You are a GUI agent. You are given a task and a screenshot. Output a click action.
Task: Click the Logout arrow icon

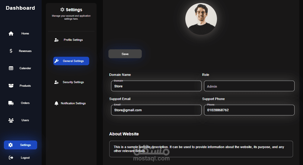coord(11,158)
